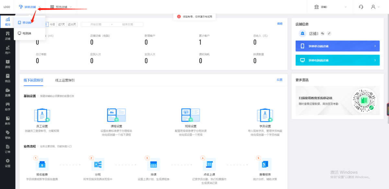Open the 课程 sidebar icon
Viewport: 389px width, 189px height.
[x=7, y=64]
